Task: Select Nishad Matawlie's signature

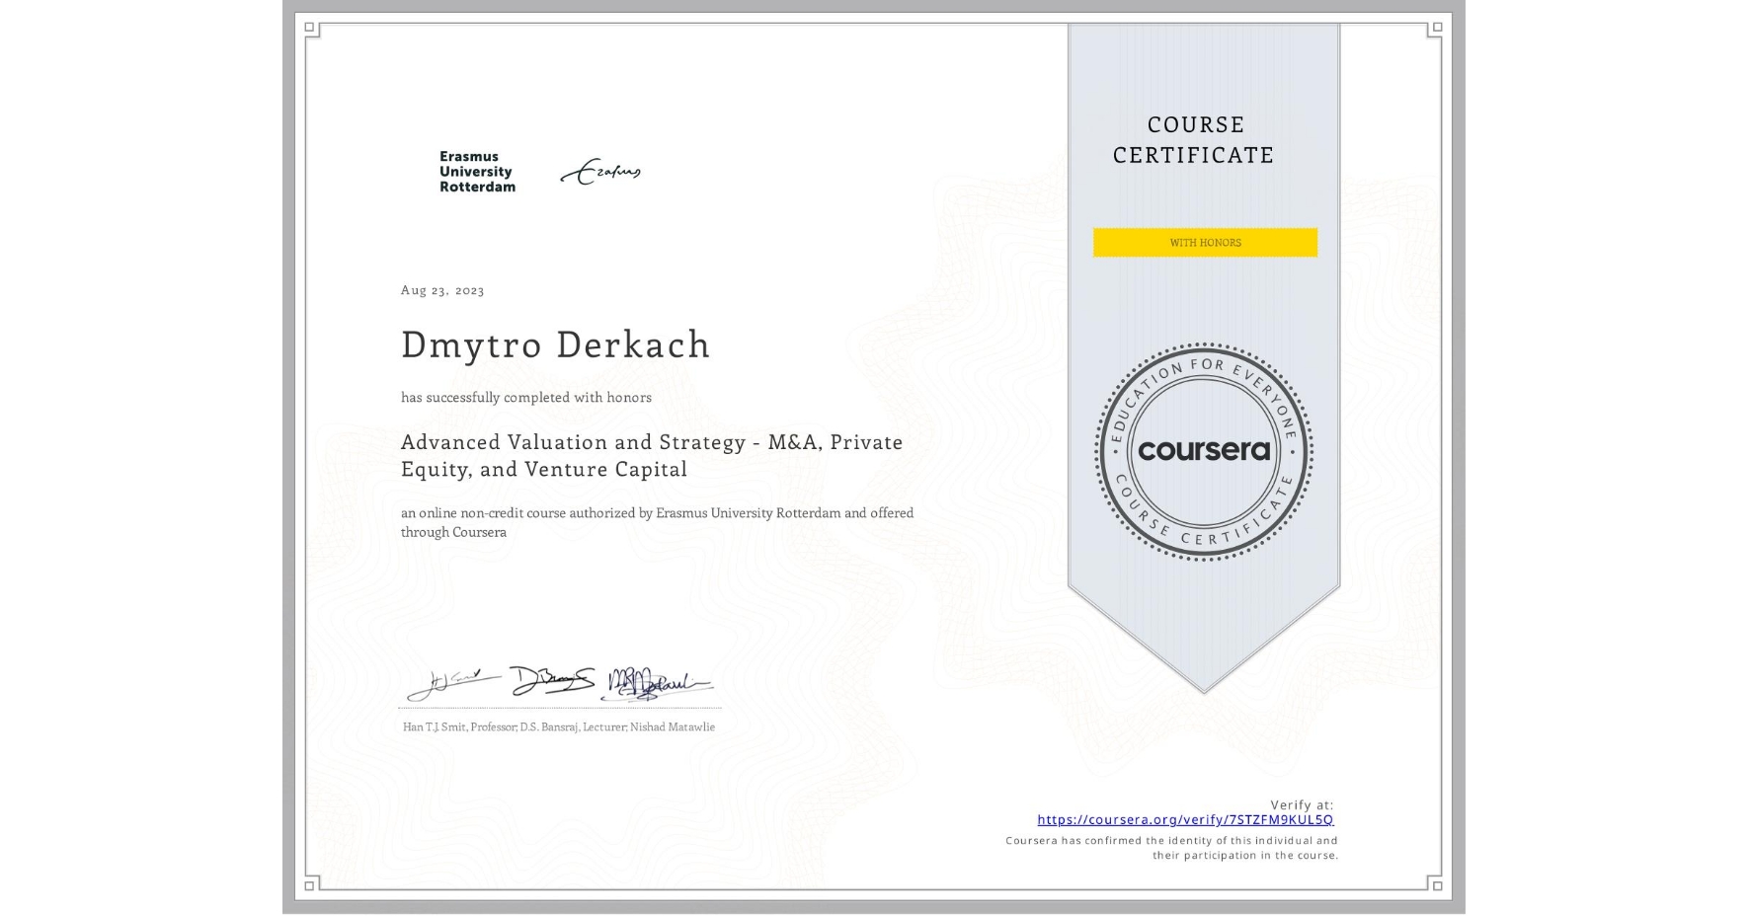Action: pos(660,685)
